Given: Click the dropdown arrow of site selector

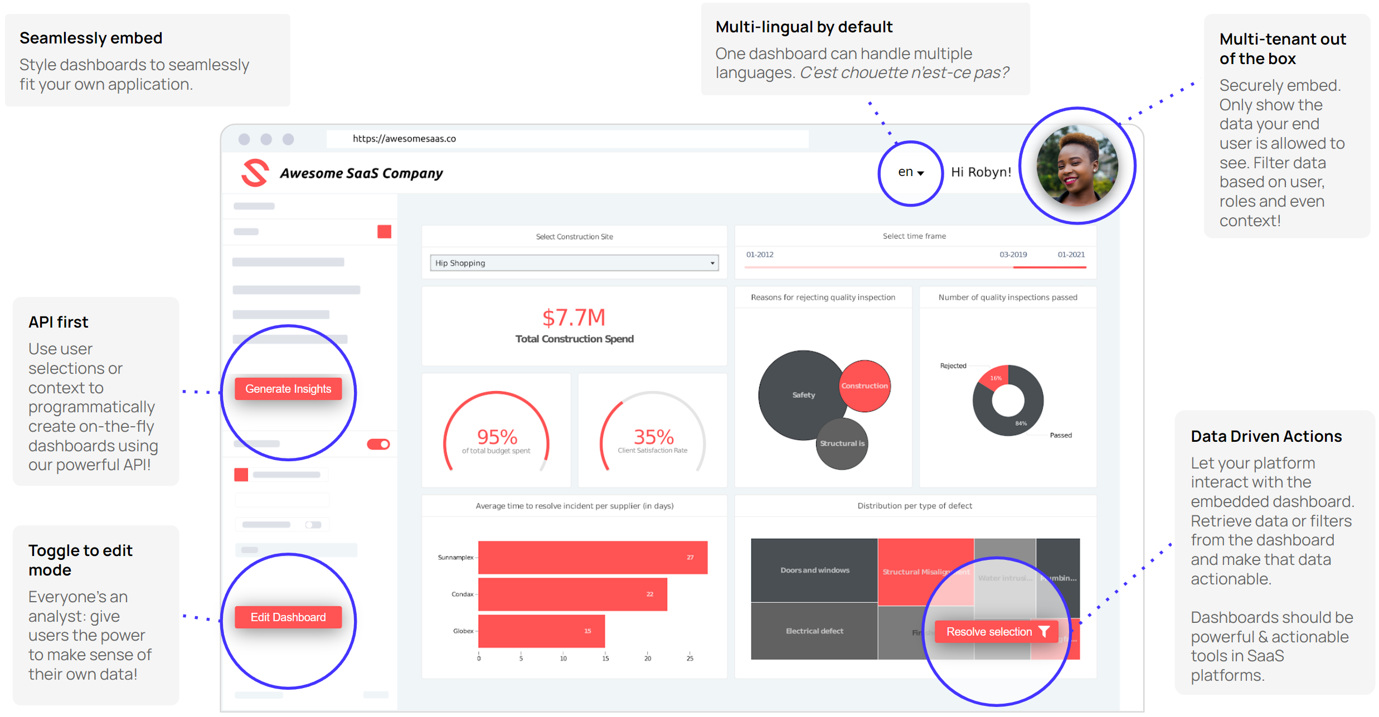Looking at the screenshot, I should (x=712, y=263).
